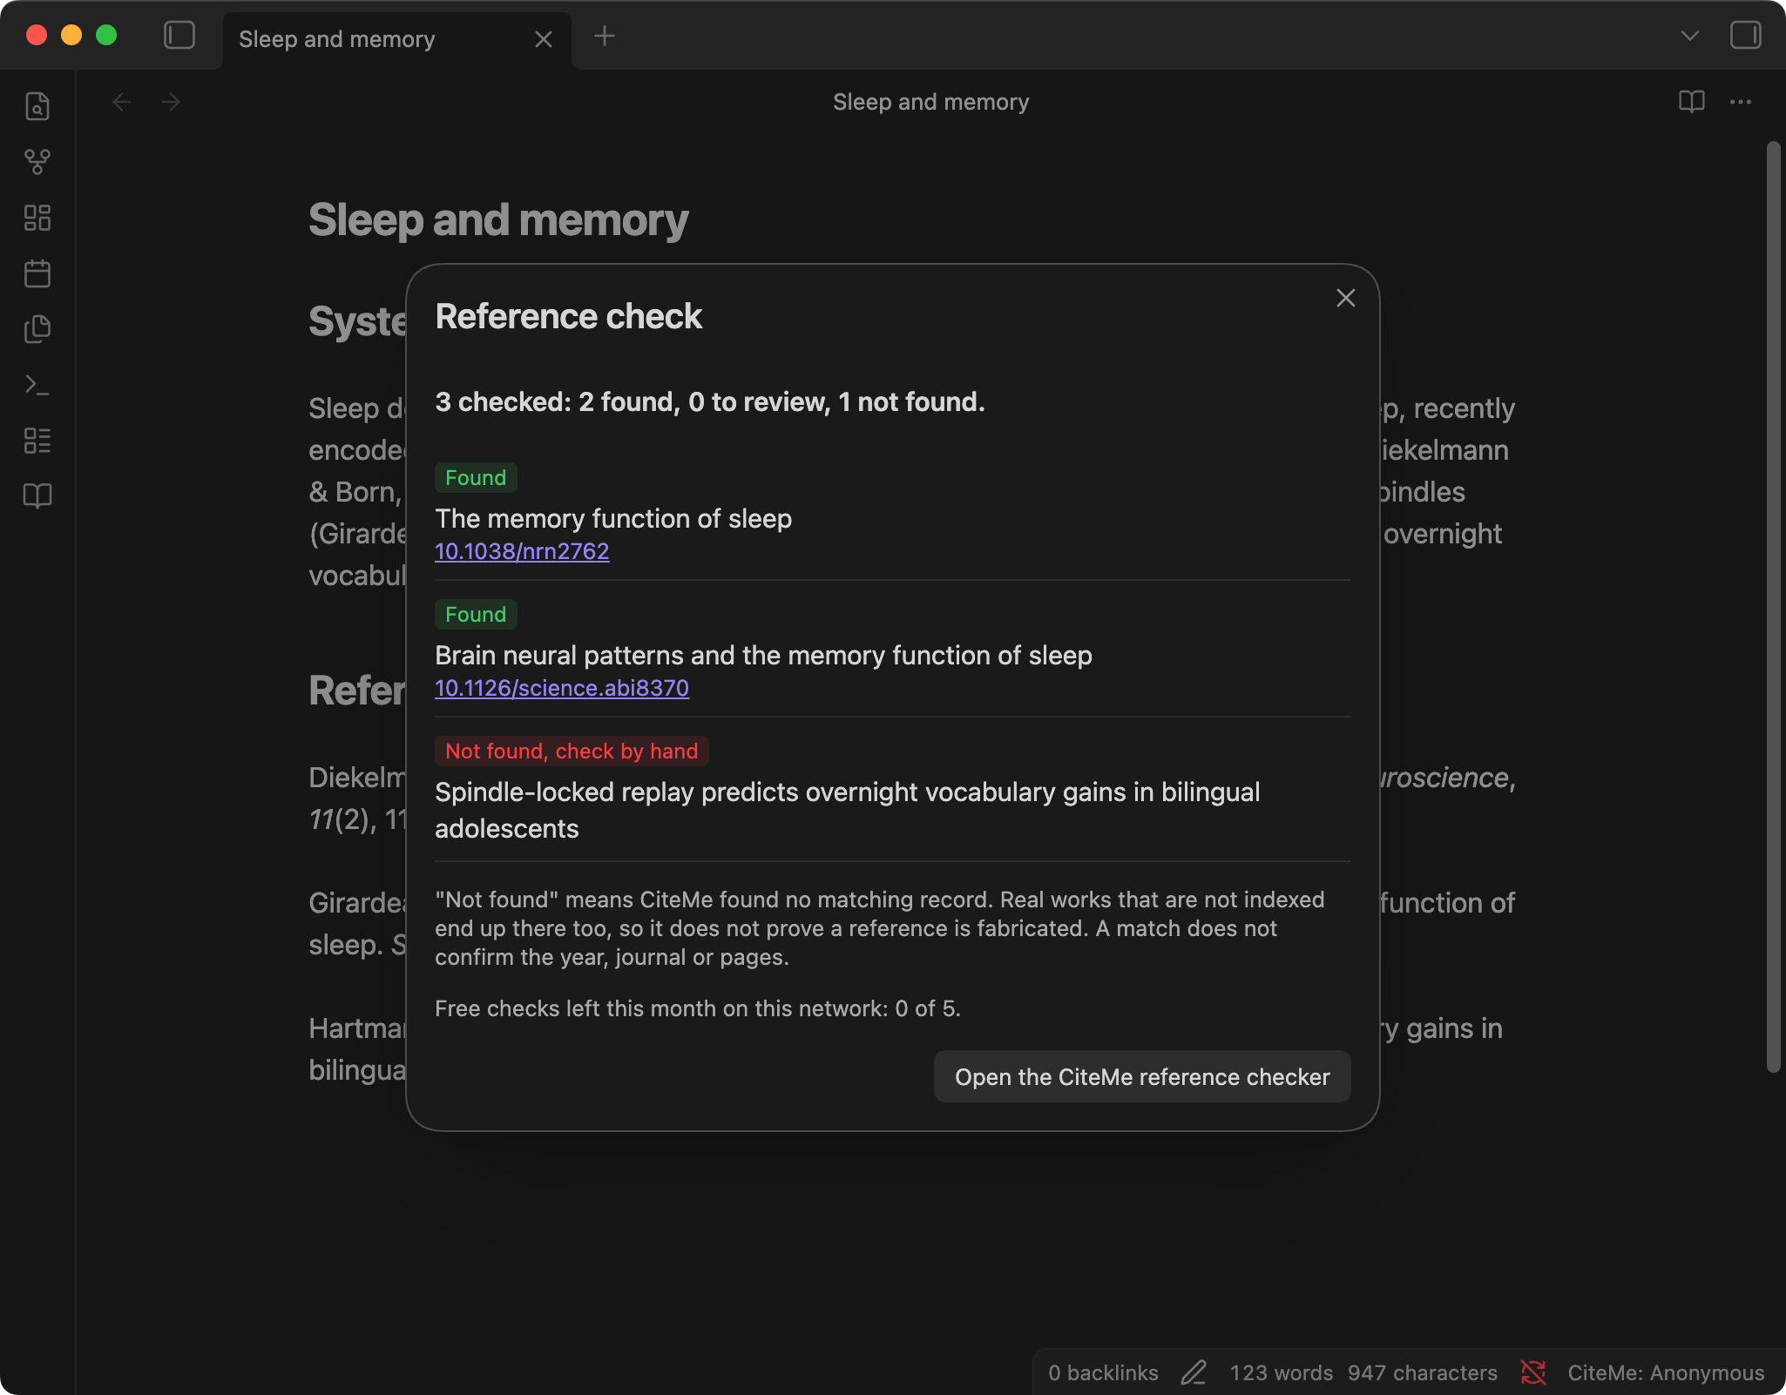Click the 947 characters status entry
Viewport: 1786px width, 1395px height.
pyautogui.click(x=1423, y=1372)
